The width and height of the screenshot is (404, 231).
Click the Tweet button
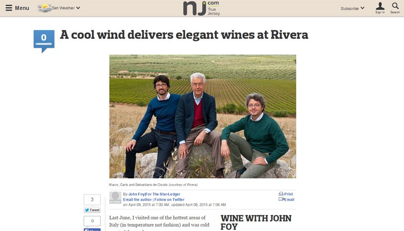coord(92,210)
